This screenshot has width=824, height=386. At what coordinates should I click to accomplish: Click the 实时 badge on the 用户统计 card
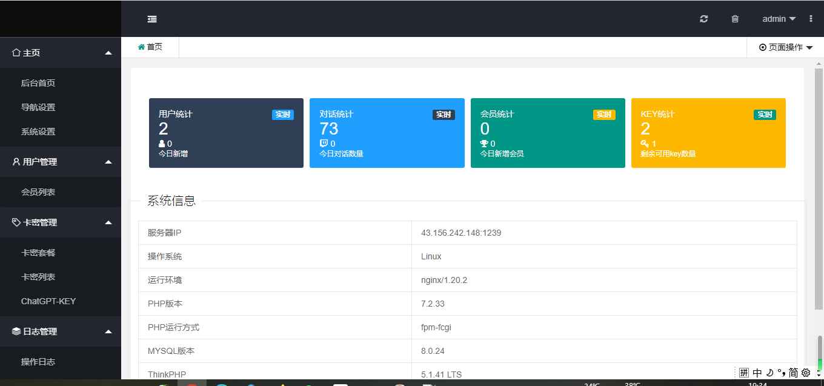tap(283, 114)
